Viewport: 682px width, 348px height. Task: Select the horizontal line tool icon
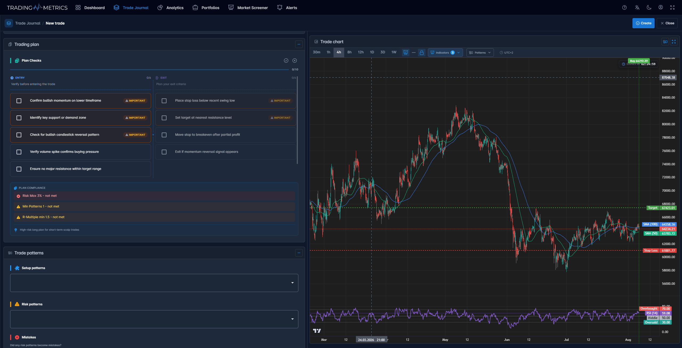pos(413,53)
